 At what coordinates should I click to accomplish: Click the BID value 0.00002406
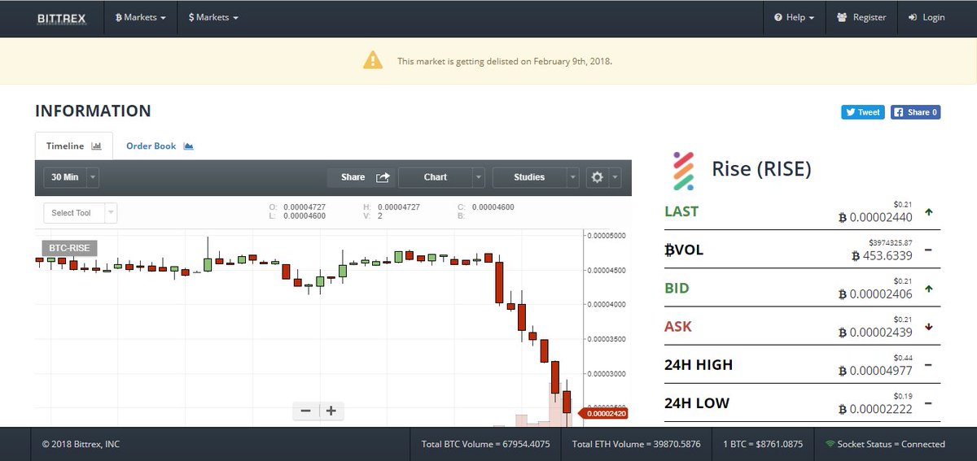click(x=875, y=294)
